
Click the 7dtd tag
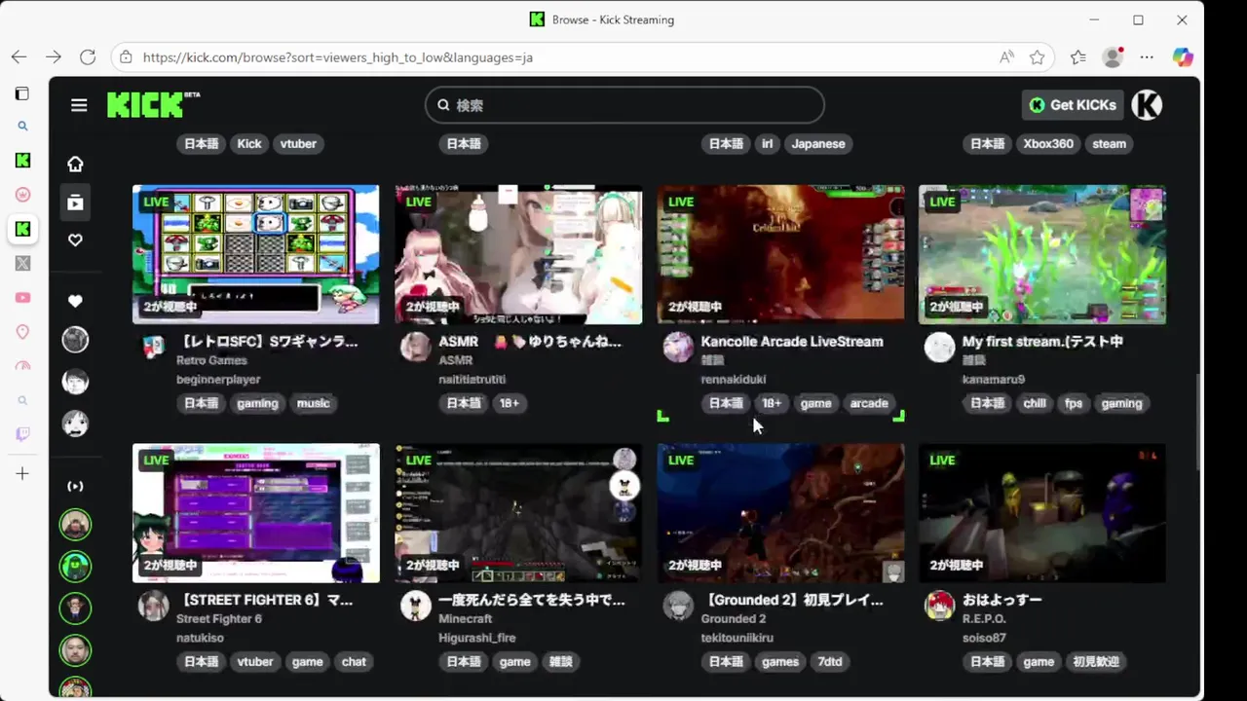coord(830,662)
